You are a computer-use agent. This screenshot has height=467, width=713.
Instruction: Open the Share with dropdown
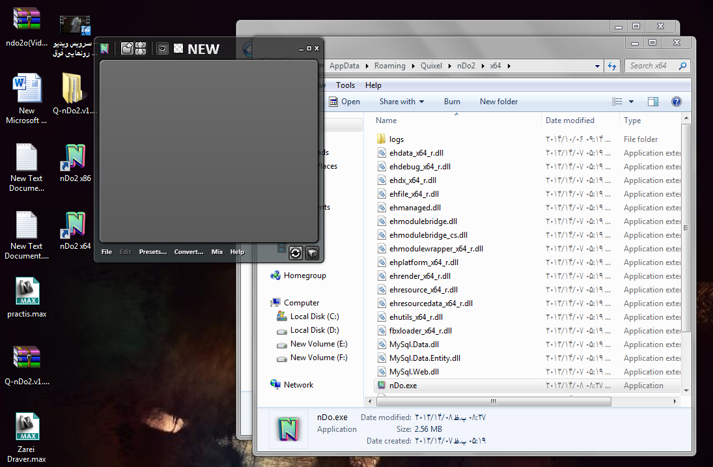pos(402,102)
